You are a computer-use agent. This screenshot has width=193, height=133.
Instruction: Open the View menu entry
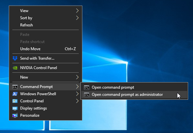point(46,11)
